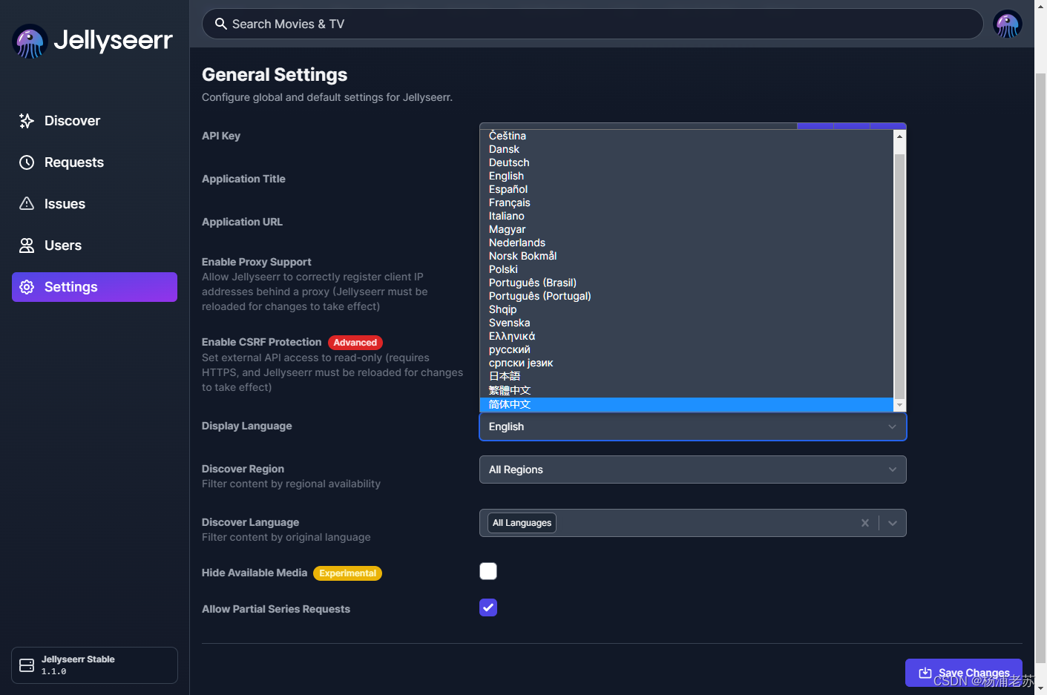Viewport: 1047px width, 695px height.
Task: Click the Display Language label
Action: click(x=247, y=426)
